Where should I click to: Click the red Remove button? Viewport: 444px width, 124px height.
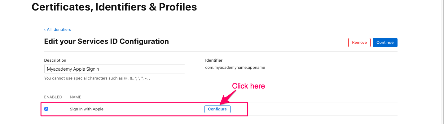coord(359,43)
